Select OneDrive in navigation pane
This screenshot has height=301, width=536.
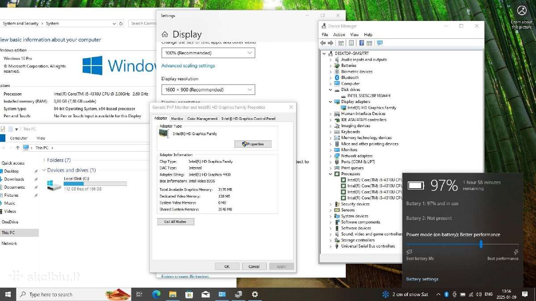click(10, 222)
